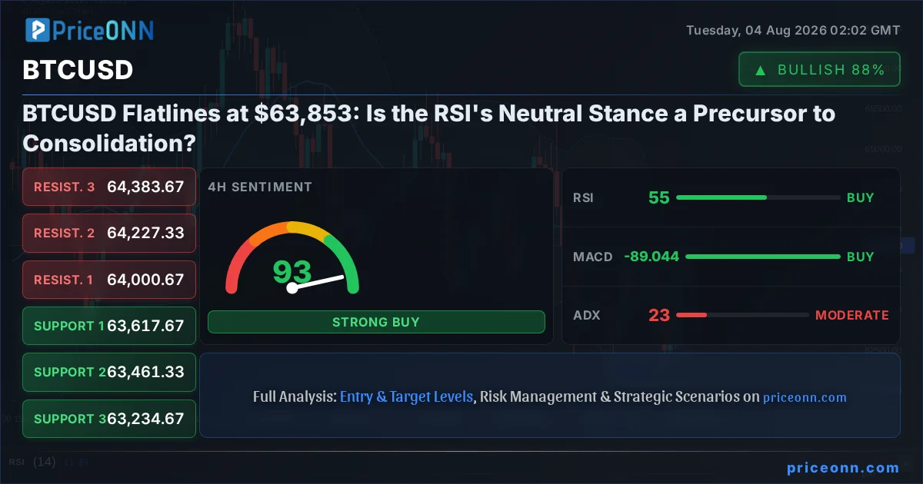Viewport: 923px width, 484px height.
Task: Click the priceonn.com footer watermark link
Action: 843,467
